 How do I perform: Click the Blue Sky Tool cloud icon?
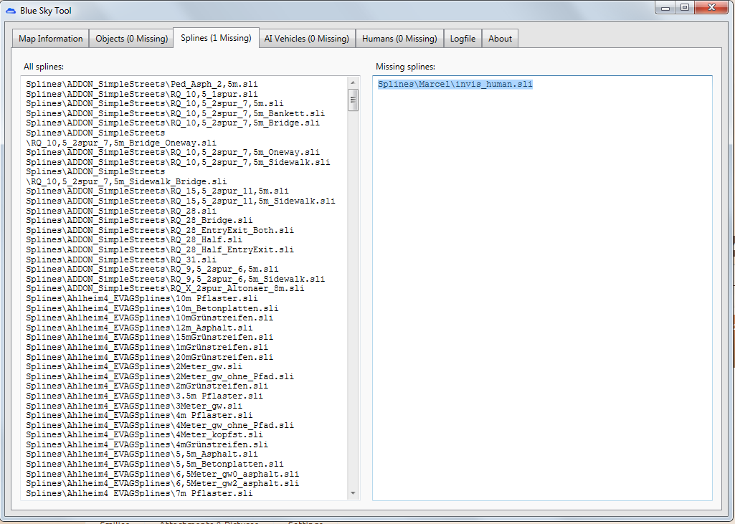point(11,11)
